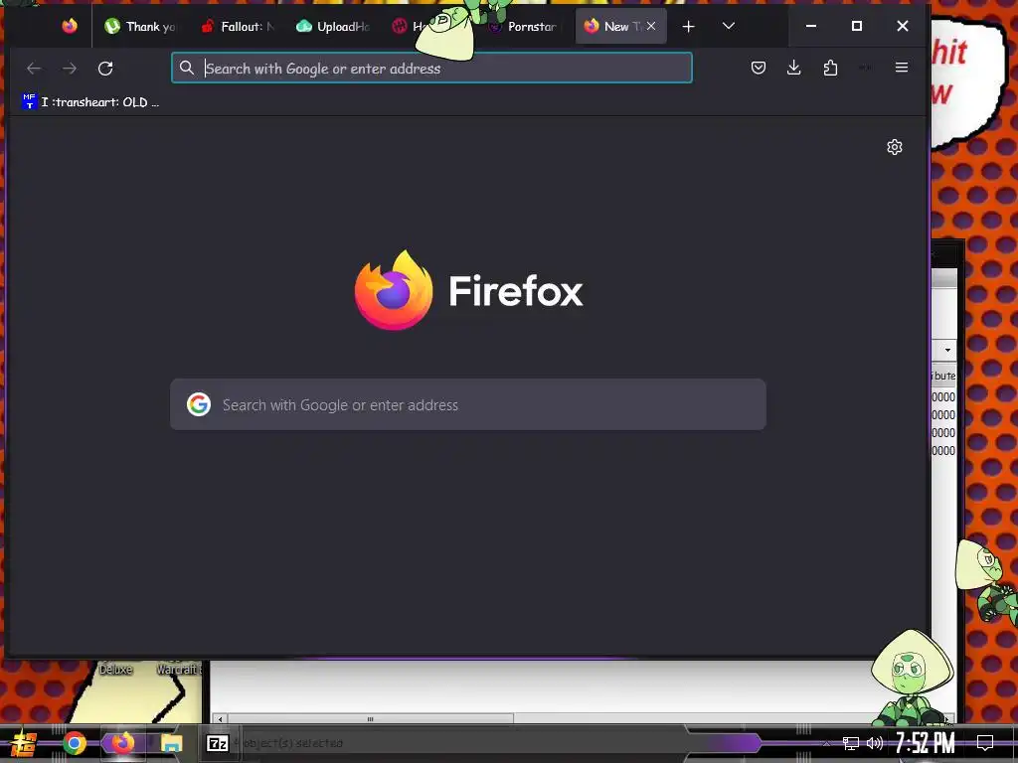This screenshot has height=763, width=1018.
Task: Go back with the Back arrow
Action: pos(34,69)
